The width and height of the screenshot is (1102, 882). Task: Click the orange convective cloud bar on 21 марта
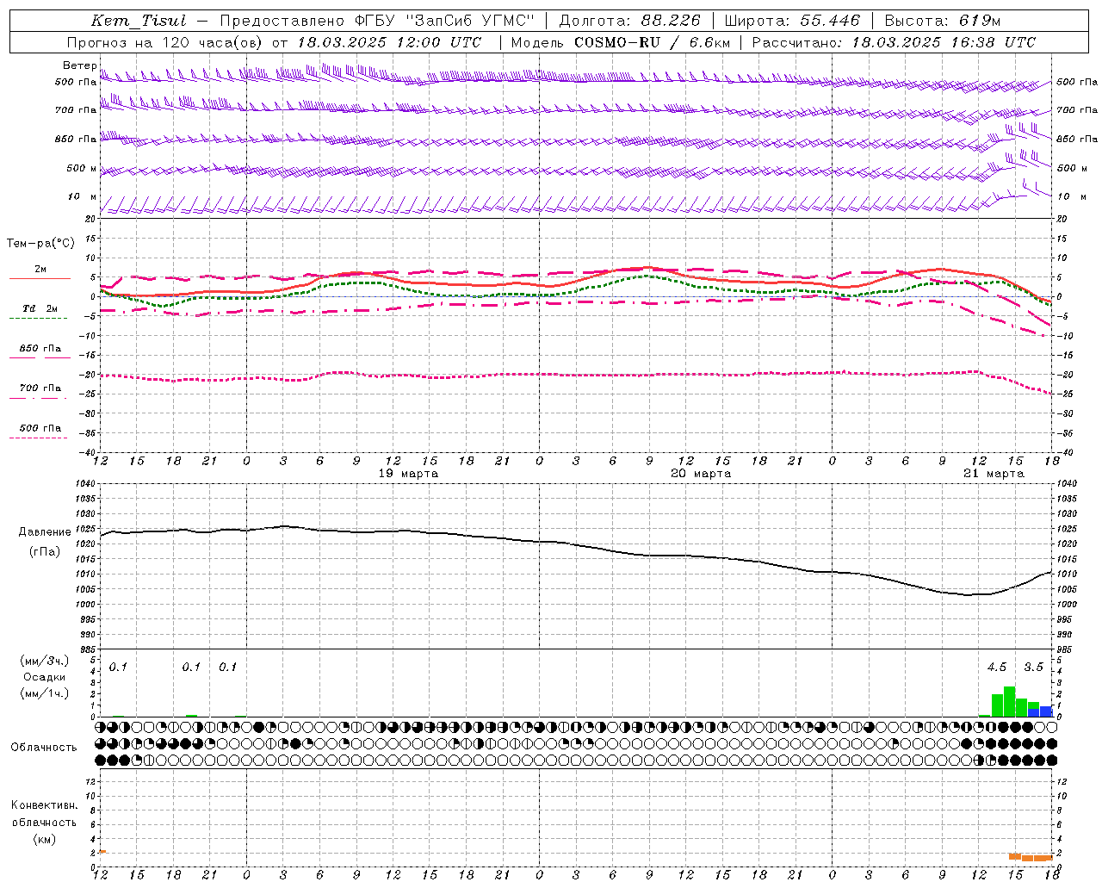pyautogui.click(x=1031, y=857)
